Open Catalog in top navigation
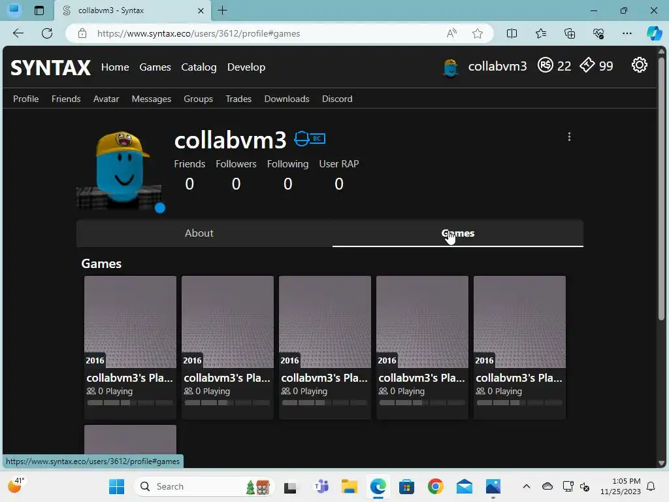The height and width of the screenshot is (502, 669). click(x=199, y=67)
